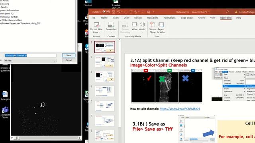Select slide 4 thumbnail
Screen dimensions: 255x143
(x=104, y=91)
